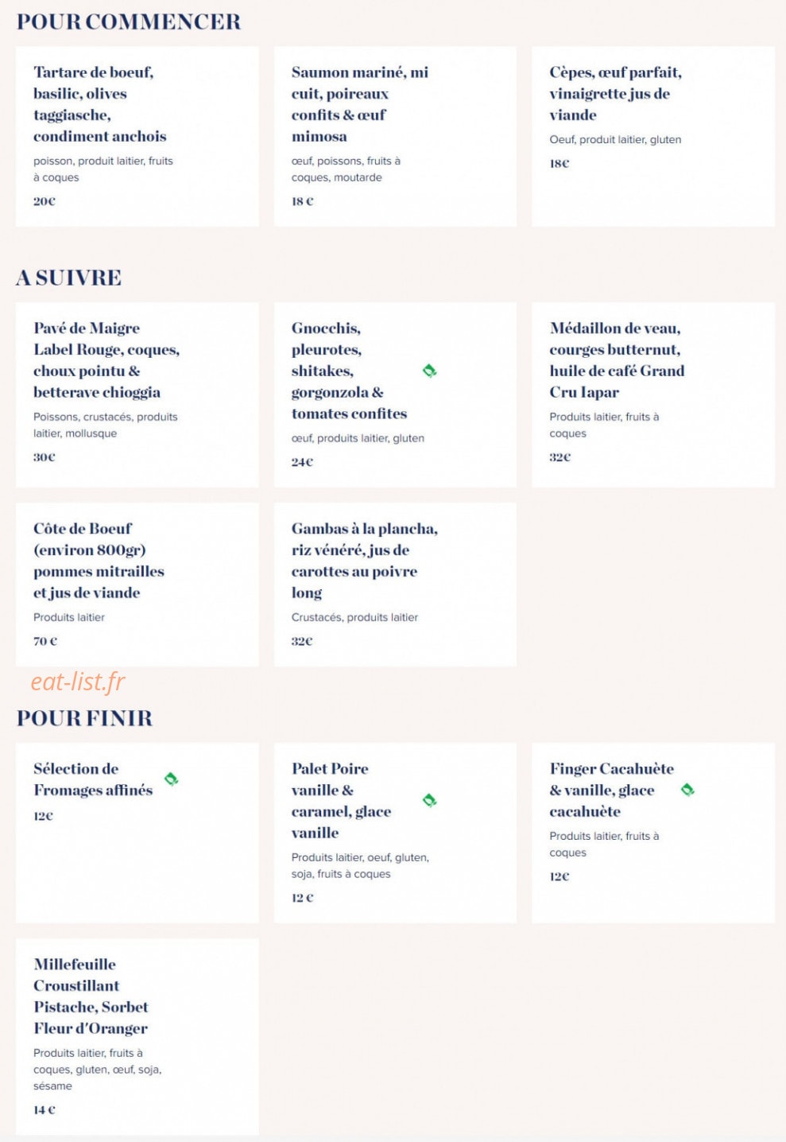This screenshot has width=786, height=1142.
Task: Open the Gambas à la plancha card
Action: click(395, 585)
